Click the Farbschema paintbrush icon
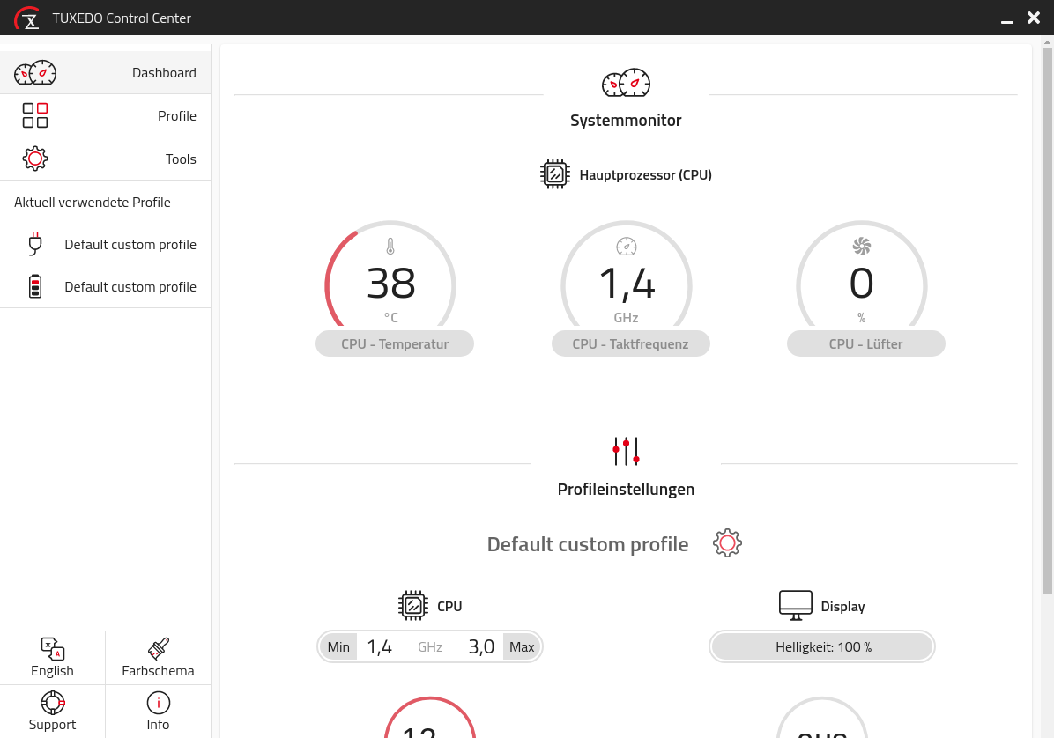The image size is (1054, 738). click(158, 649)
